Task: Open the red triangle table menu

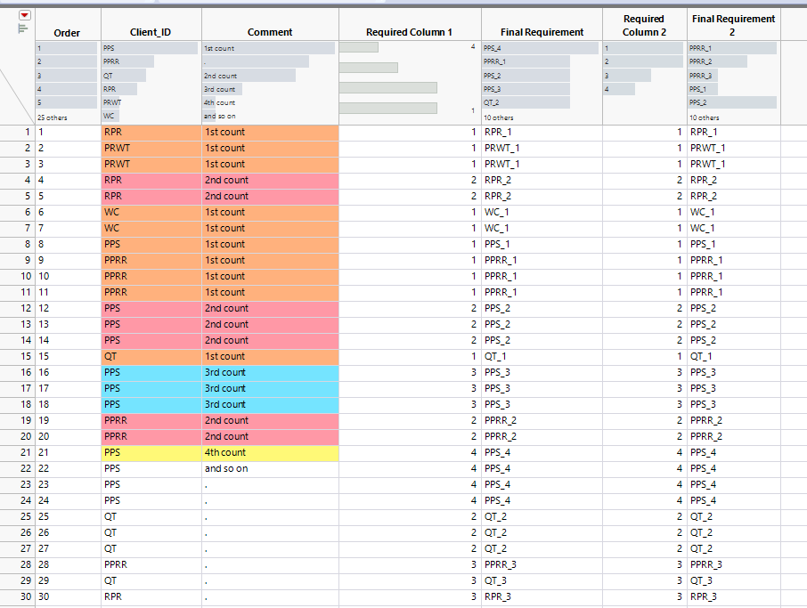Action: pyautogui.click(x=24, y=15)
